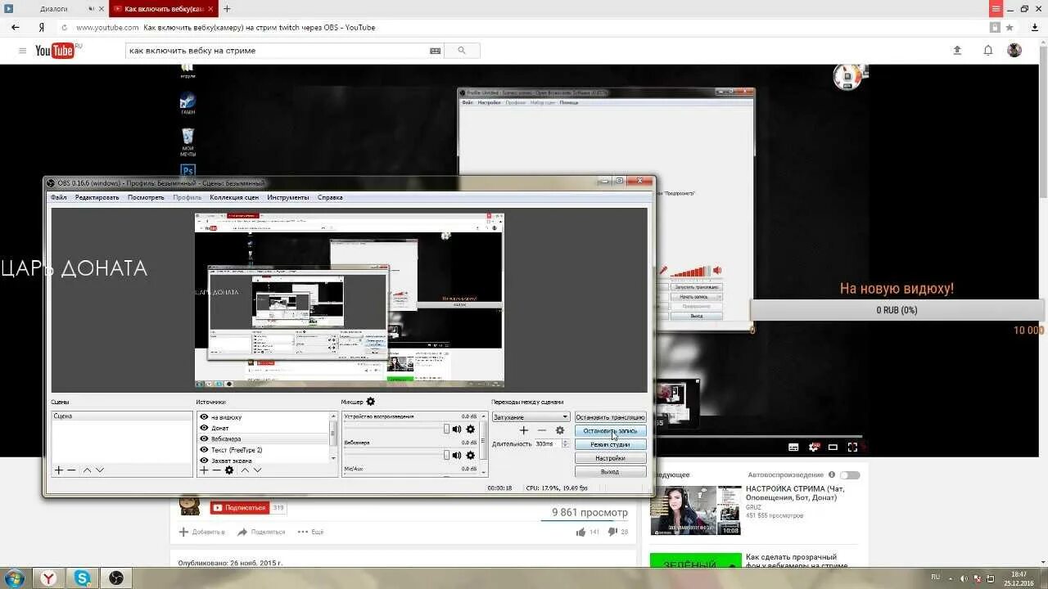Like the video with thumbs-up icon
The image size is (1048, 589).
coord(580,532)
